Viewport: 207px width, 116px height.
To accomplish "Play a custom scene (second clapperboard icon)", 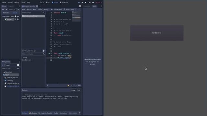I will 93,2.
